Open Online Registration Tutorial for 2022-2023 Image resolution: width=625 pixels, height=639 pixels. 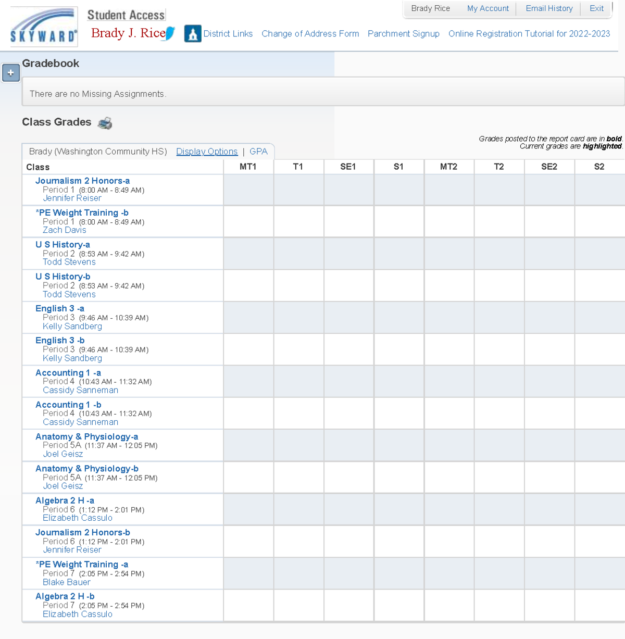(529, 34)
